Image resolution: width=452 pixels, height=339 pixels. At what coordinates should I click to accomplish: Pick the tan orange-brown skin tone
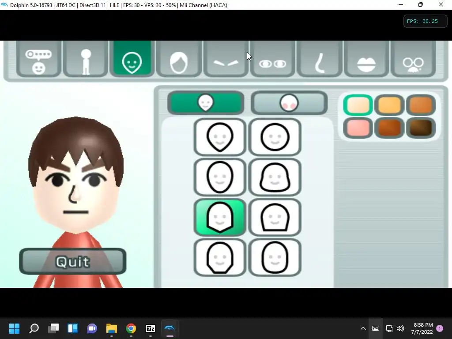click(x=421, y=105)
